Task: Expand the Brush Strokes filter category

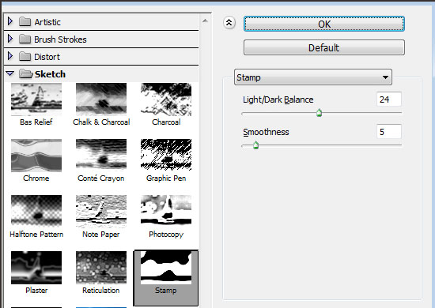Action: (x=10, y=39)
